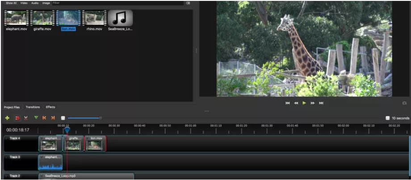Jump to previous marker
Image resolution: width=411 pixels, height=180 pixels.
click(x=44, y=118)
